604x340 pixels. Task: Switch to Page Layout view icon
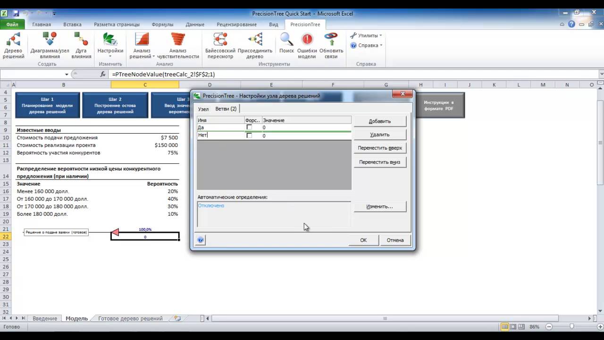(x=513, y=327)
